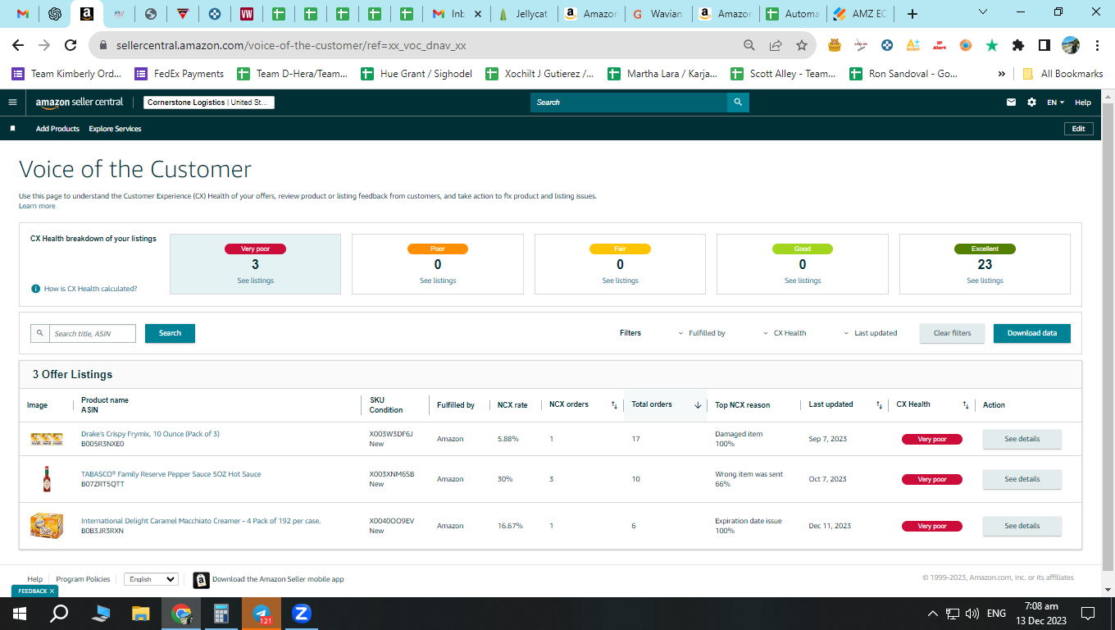The height and width of the screenshot is (630, 1115).
Task: Click the teal Search button for listings
Action: coord(170,333)
